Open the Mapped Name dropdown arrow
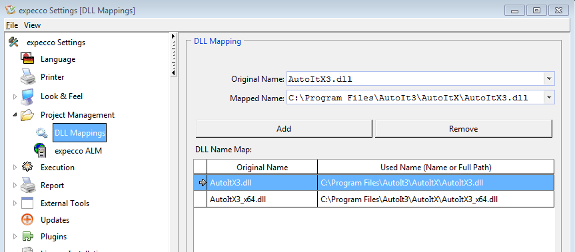Screen dimensions: 575x252 [x=549, y=97]
